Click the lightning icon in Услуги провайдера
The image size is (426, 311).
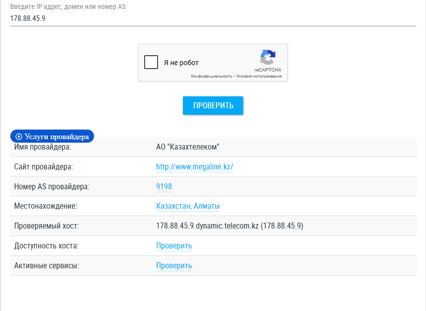[x=19, y=136]
